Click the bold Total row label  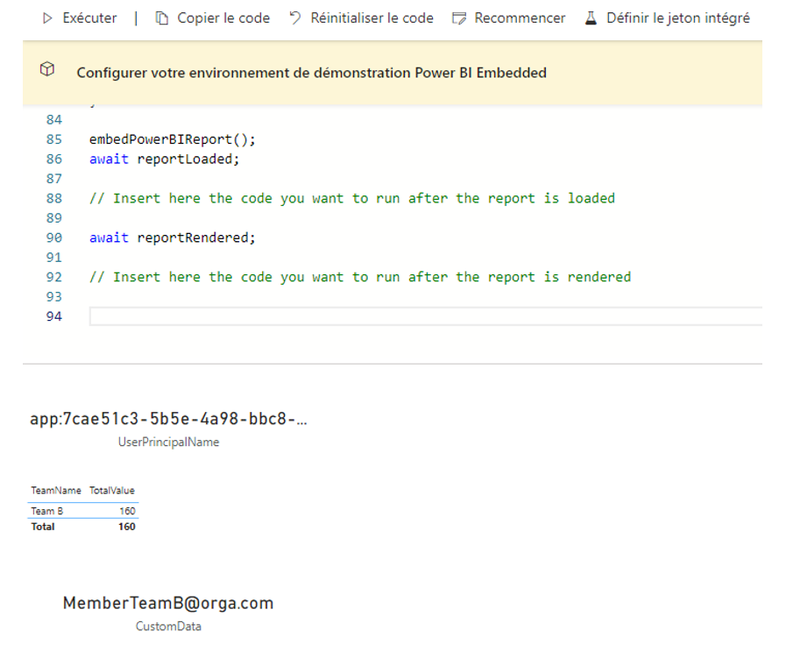[x=43, y=527]
